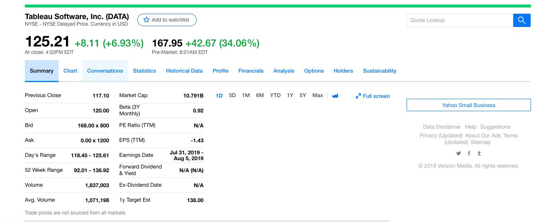
Task: Go to the Holders tab
Action: point(344,71)
